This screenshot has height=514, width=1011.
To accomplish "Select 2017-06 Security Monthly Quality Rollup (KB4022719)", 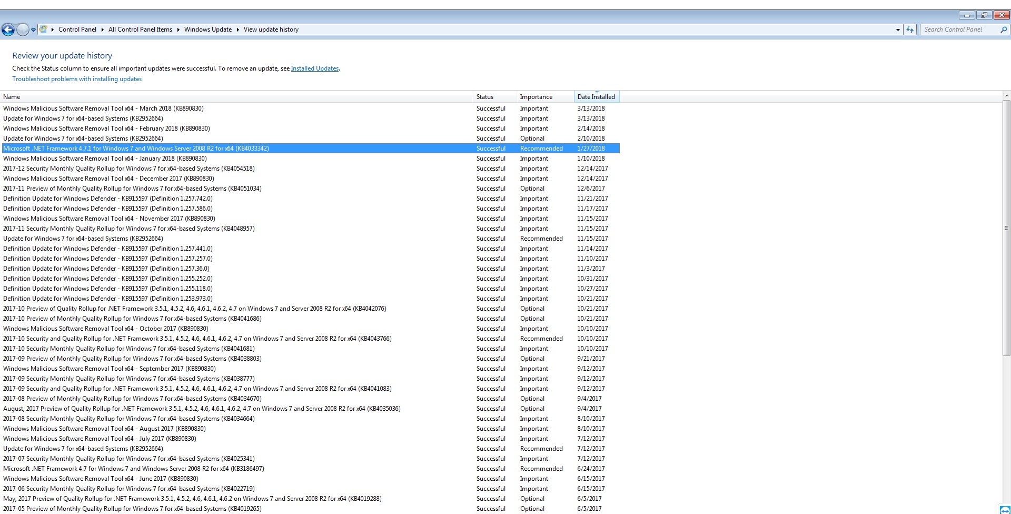I will [311, 489].
